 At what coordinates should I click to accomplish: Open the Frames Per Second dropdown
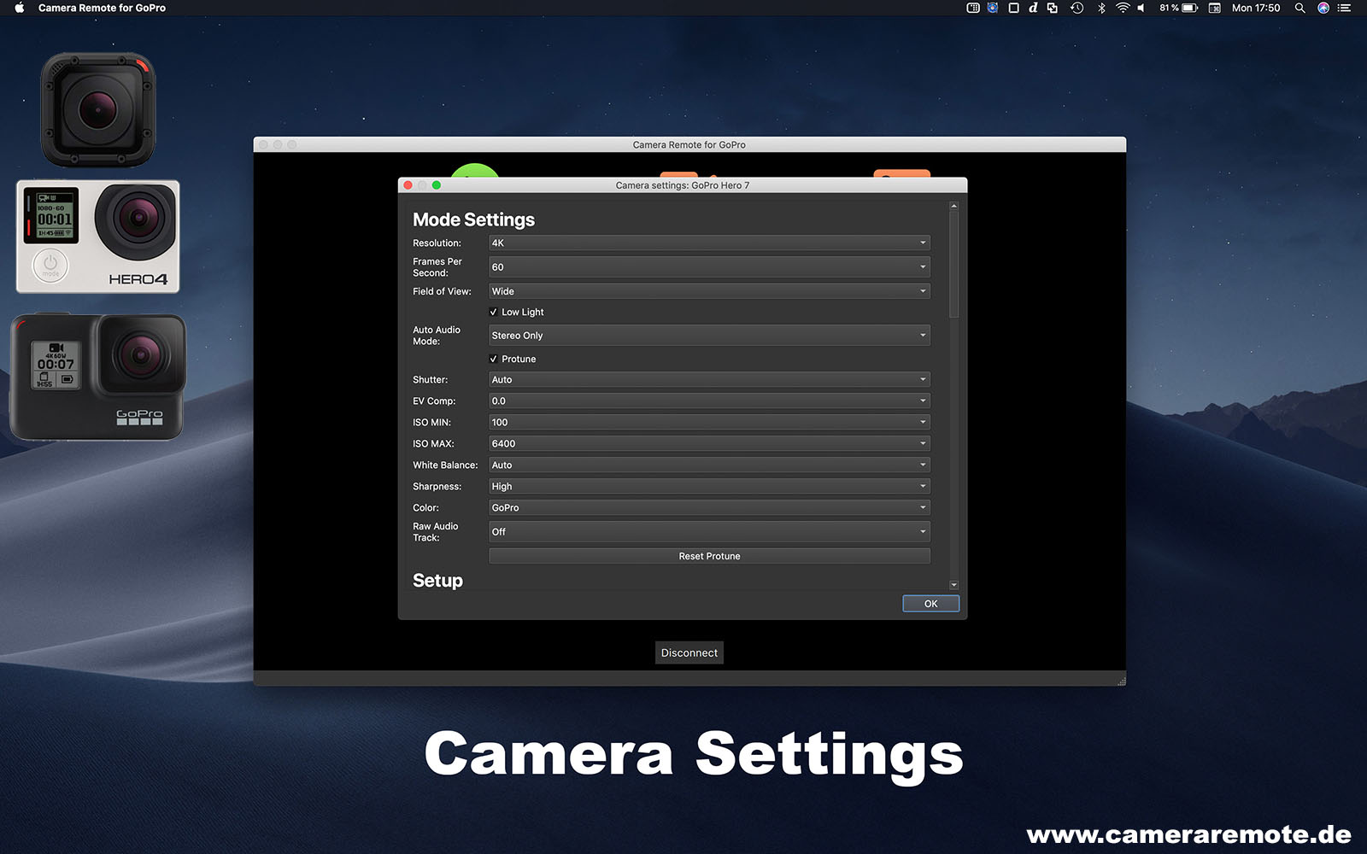709,267
